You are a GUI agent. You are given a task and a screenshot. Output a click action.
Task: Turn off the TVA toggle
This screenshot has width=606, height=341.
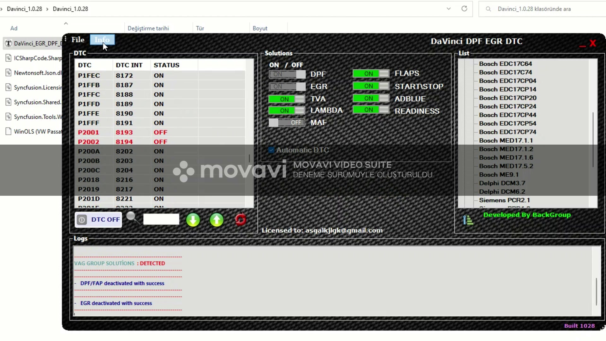(x=286, y=99)
